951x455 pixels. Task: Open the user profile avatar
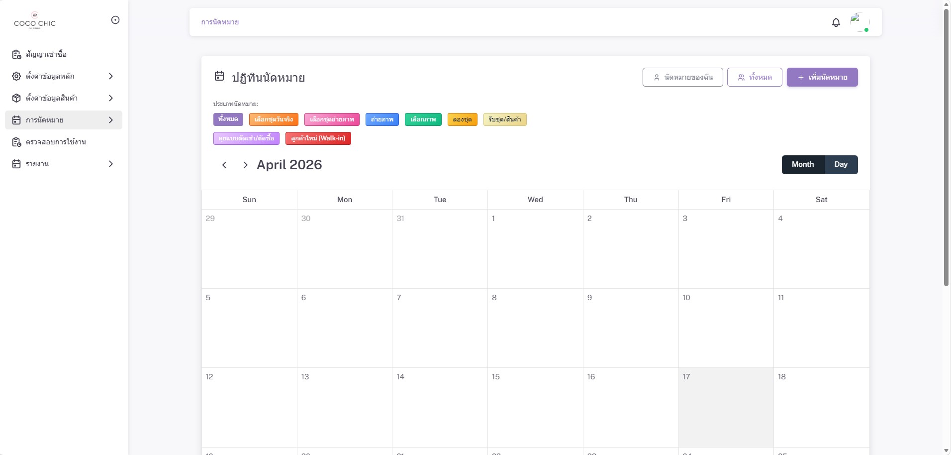859,22
